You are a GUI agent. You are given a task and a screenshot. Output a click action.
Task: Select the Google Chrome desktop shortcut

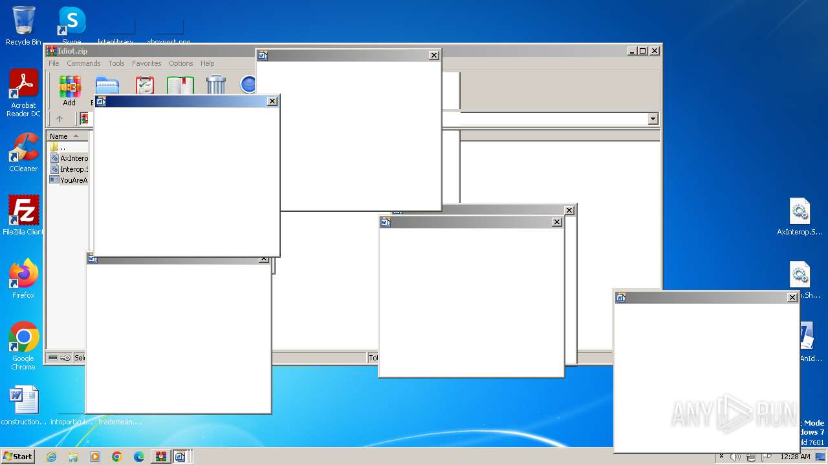click(23, 346)
